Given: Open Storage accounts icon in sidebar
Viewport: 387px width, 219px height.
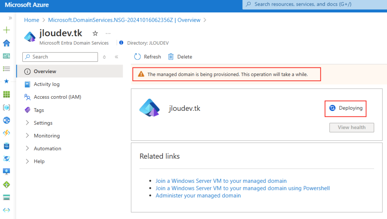Looking at the screenshot, I should (6, 198).
